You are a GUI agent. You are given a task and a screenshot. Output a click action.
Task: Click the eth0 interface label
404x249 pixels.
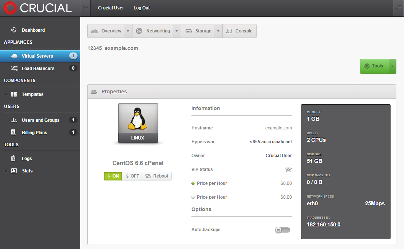[x=312, y=203]
